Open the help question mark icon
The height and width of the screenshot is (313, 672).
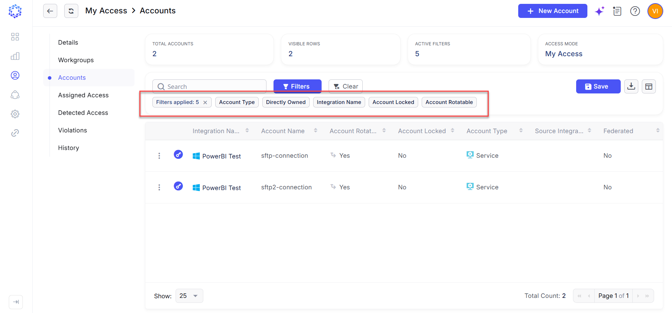(635, 11)
